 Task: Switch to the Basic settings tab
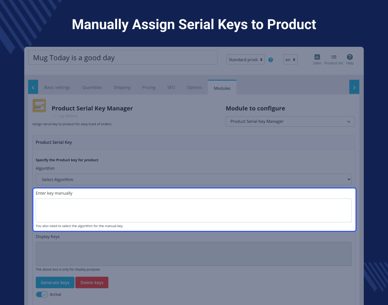click(x=57, y=87)
